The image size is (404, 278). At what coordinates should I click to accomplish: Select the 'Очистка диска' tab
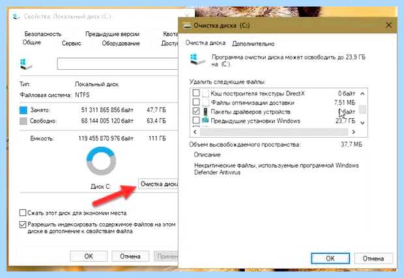205,43
